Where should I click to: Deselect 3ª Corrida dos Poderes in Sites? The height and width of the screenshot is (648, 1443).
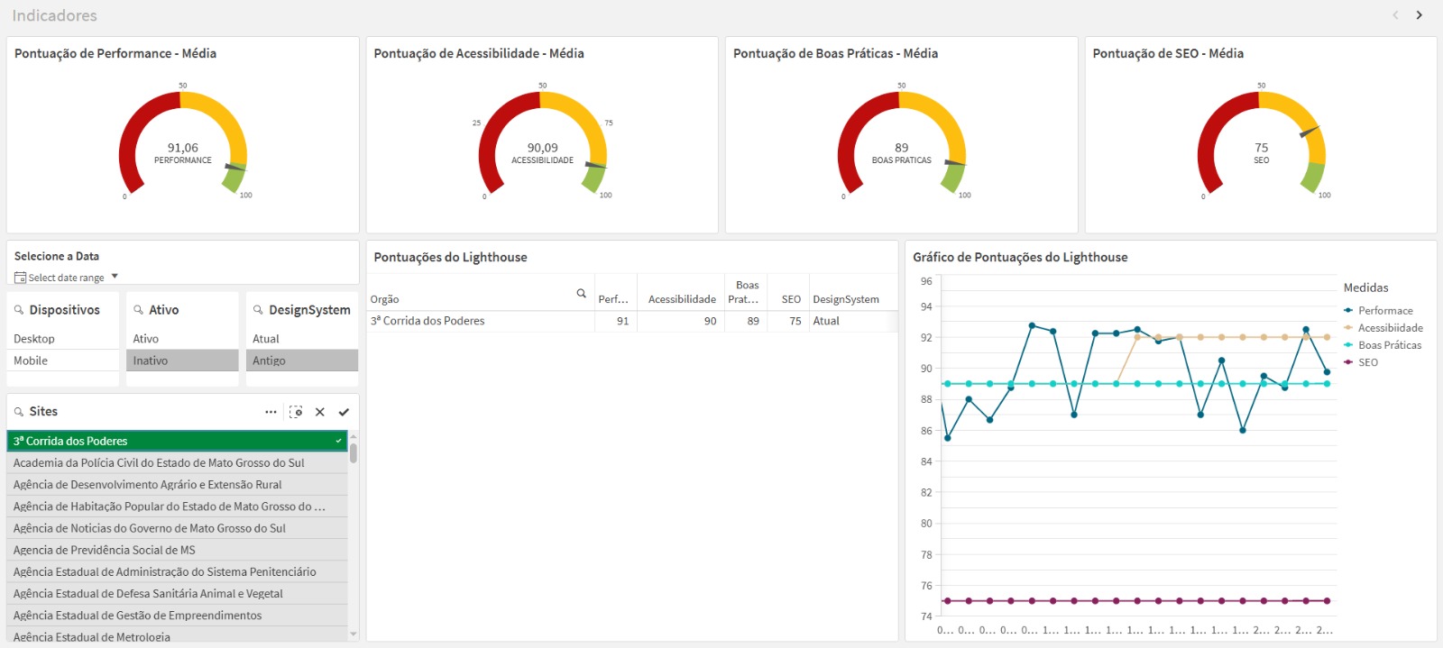click(x=177, y=441)
